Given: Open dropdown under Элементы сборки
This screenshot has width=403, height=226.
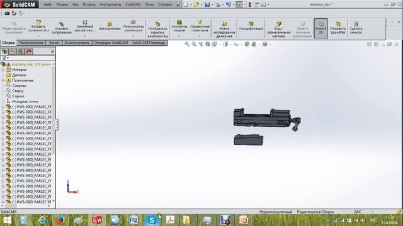Looking at the screenshot, I should (179, 36).
